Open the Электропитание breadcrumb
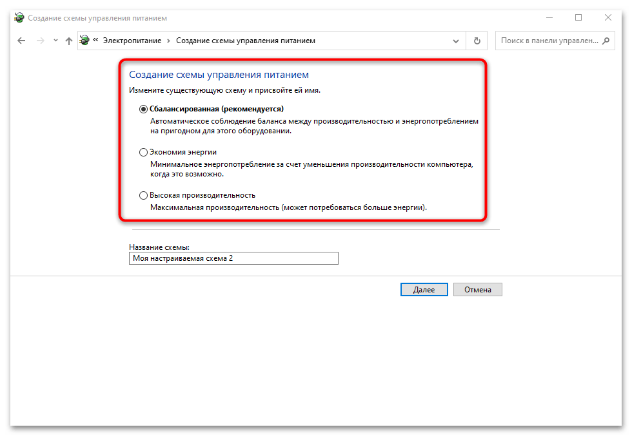The height and width of the screenshot is (436, 632). point(132,41)
